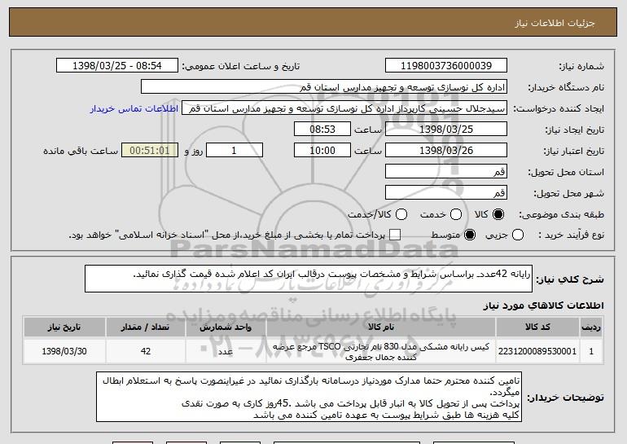Click the remaining days field showing 1
The width and height of the screenshot is (627, 444).
click(x=235, y=151)
